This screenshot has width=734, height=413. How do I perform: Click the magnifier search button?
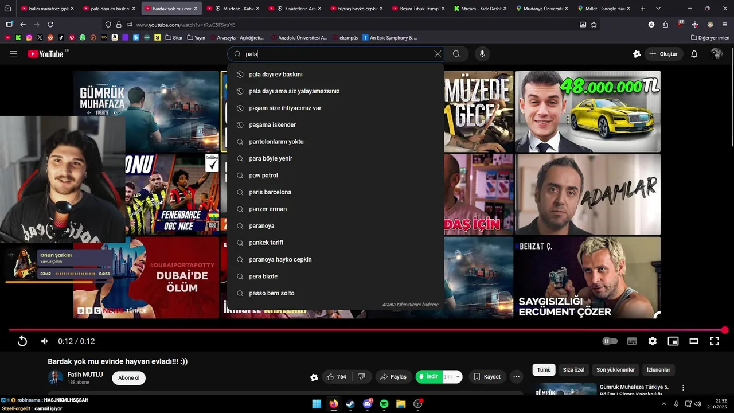tap(456, 54)
